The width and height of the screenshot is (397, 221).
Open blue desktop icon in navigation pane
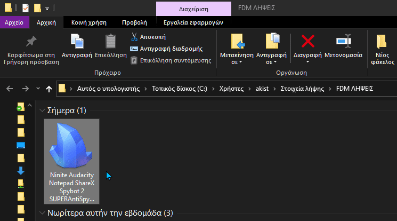pos(21,145)
